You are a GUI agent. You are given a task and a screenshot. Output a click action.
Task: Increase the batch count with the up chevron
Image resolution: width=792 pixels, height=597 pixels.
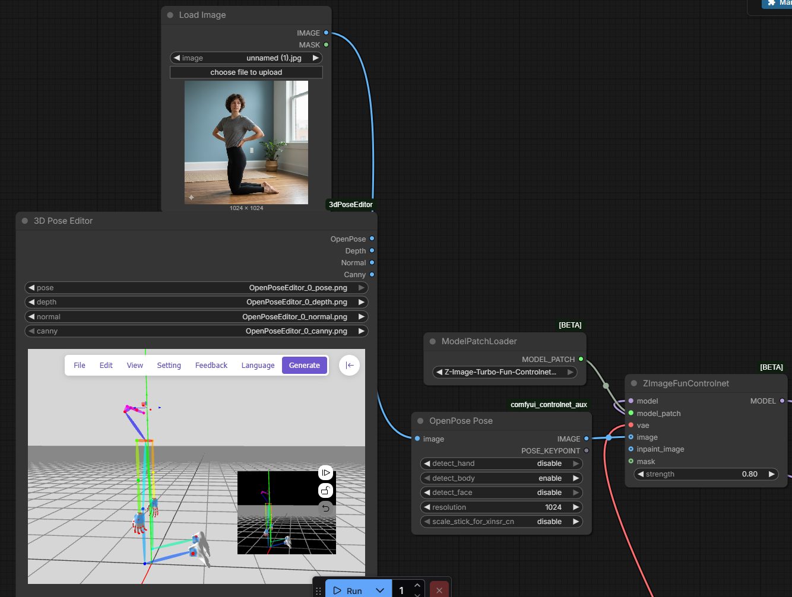[x=417, y=586]
